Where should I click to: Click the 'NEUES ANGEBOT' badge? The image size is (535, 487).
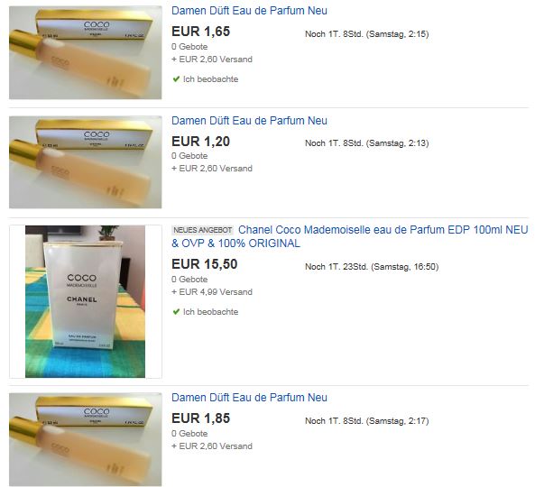coord(203,230)
